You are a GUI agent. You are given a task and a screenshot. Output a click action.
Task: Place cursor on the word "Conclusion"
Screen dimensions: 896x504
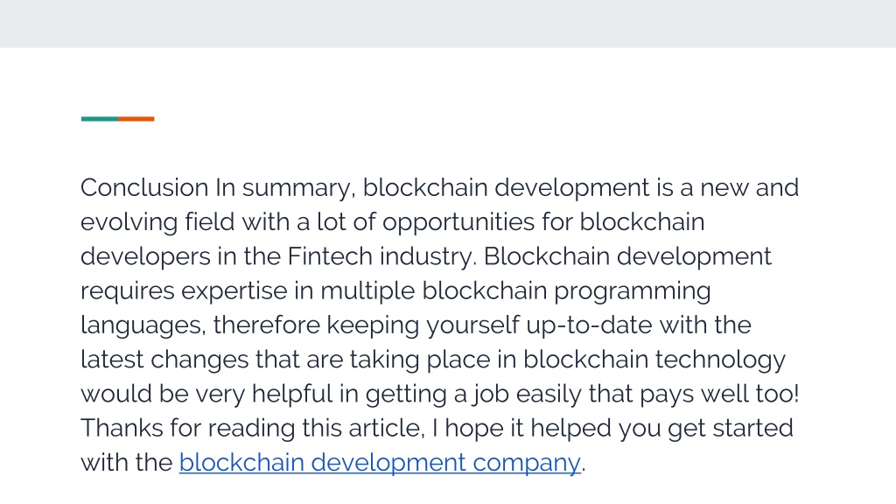tap(144, 188)
